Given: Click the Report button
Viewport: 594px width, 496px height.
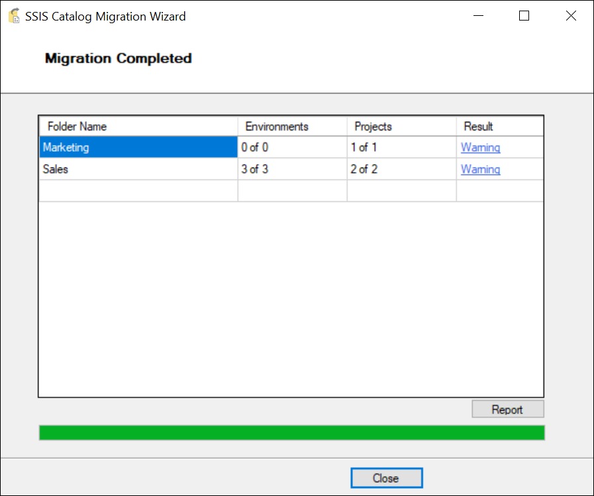Looking at the screenshot, I should [507, 409].
